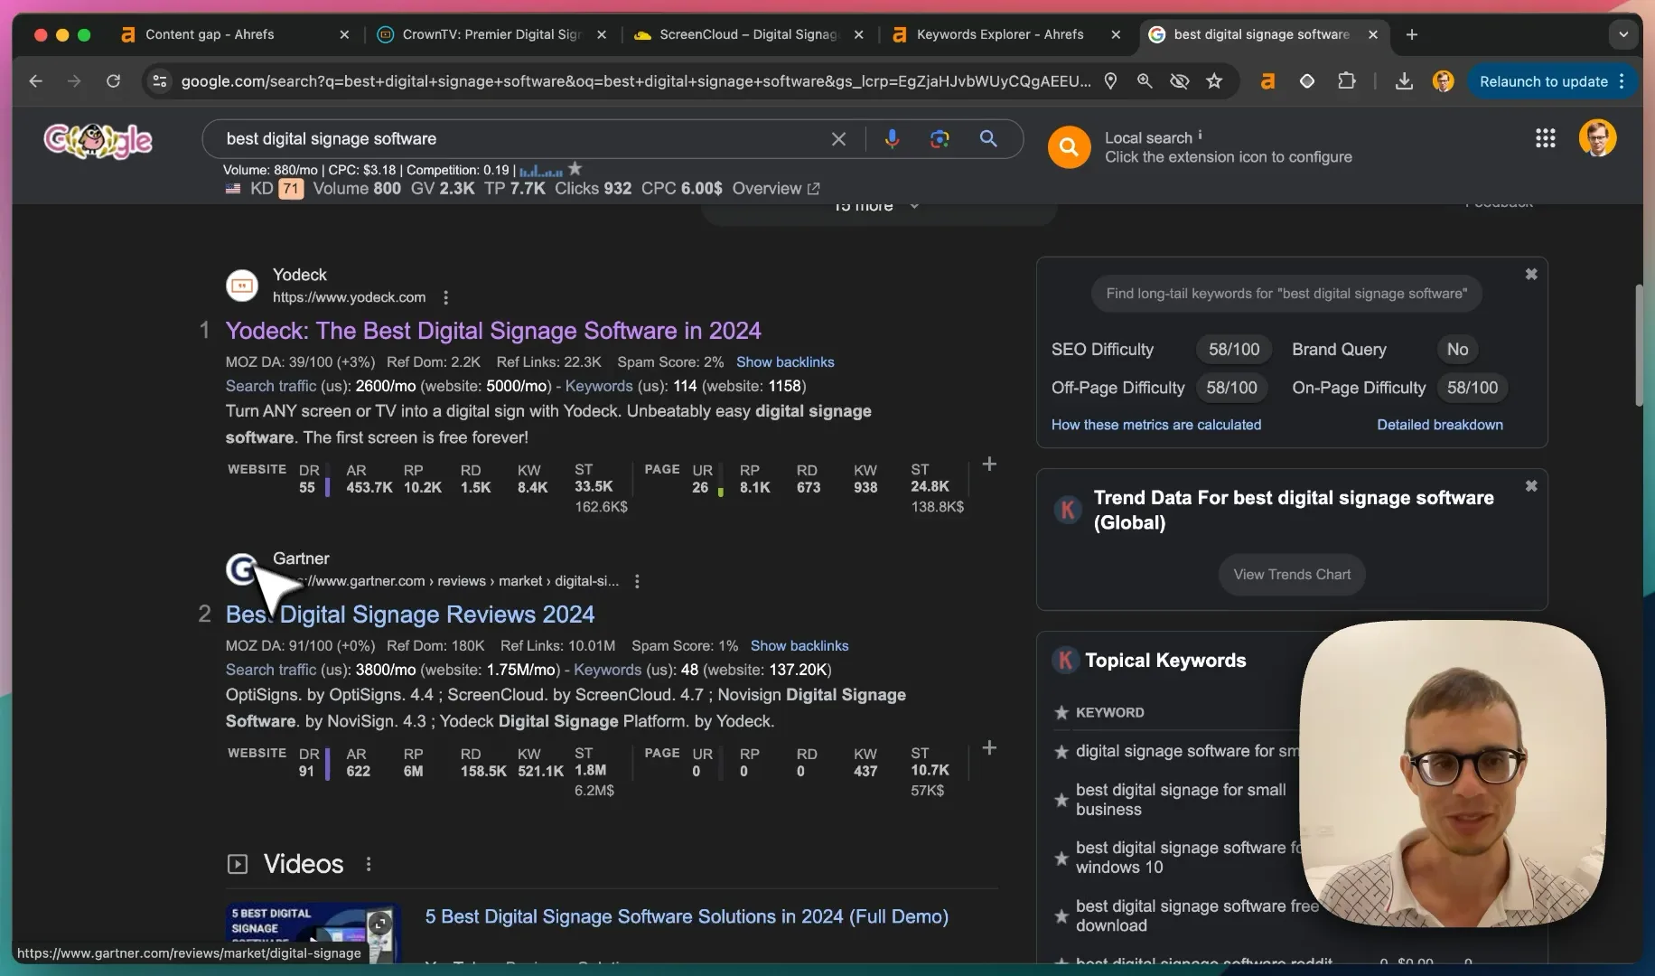
Task: Click the page vertical scrollbar
Action: tap(1639, 345)
